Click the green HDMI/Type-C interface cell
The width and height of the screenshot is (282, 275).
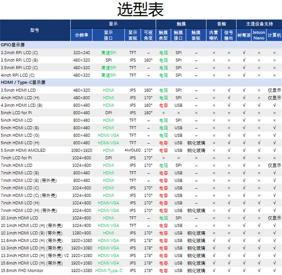pyautogui.click(x=109, y=270)
